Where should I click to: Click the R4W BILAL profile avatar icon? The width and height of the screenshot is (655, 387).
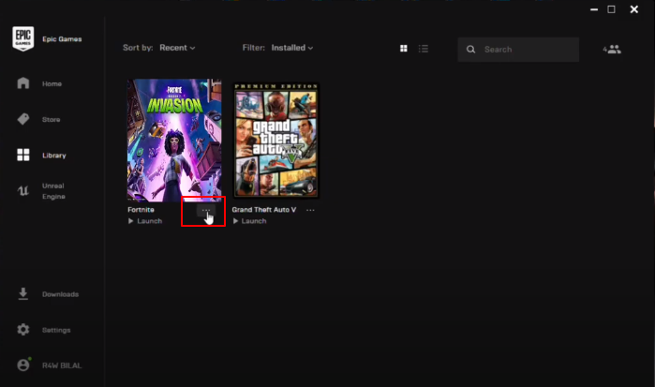23,365
